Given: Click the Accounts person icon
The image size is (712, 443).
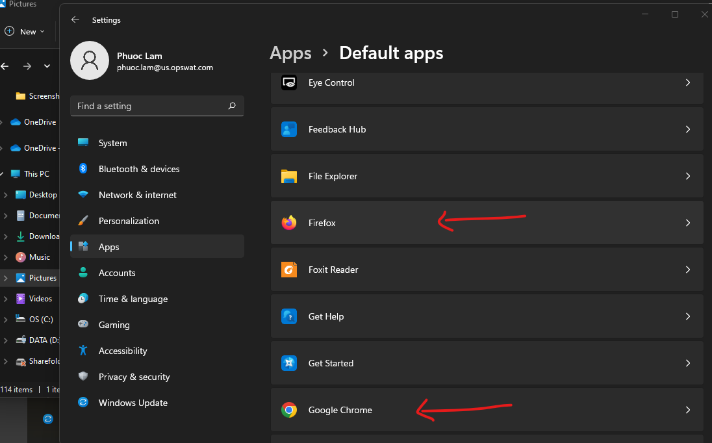Looking at the screenshot, I should pyautogui.click(x=83, y=272).
